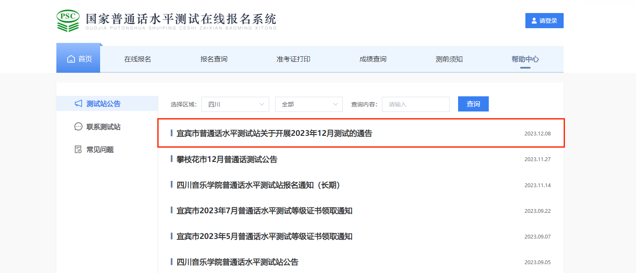Click the home icon in 首页 tab
This screenshot has height=273, width=636.
[71, 59]
